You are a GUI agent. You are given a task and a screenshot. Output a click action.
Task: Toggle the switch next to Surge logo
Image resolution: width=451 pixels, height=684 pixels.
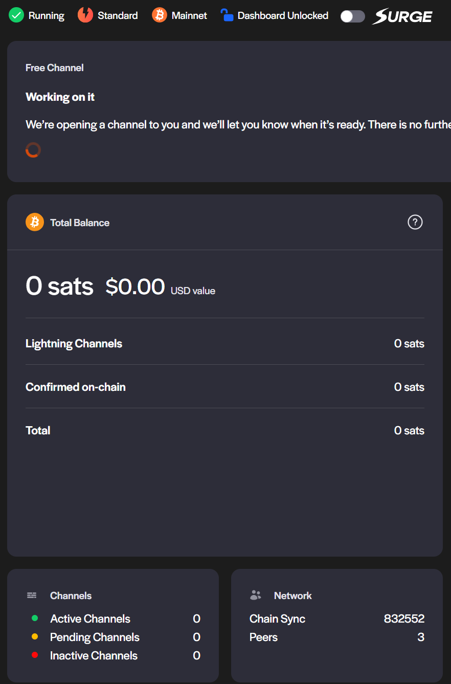point(353,16)
